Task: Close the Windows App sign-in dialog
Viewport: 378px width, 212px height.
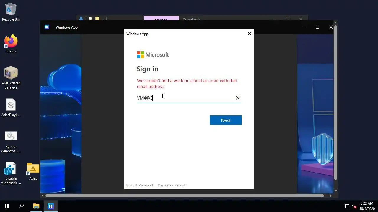Action: [x=250, y=34]
